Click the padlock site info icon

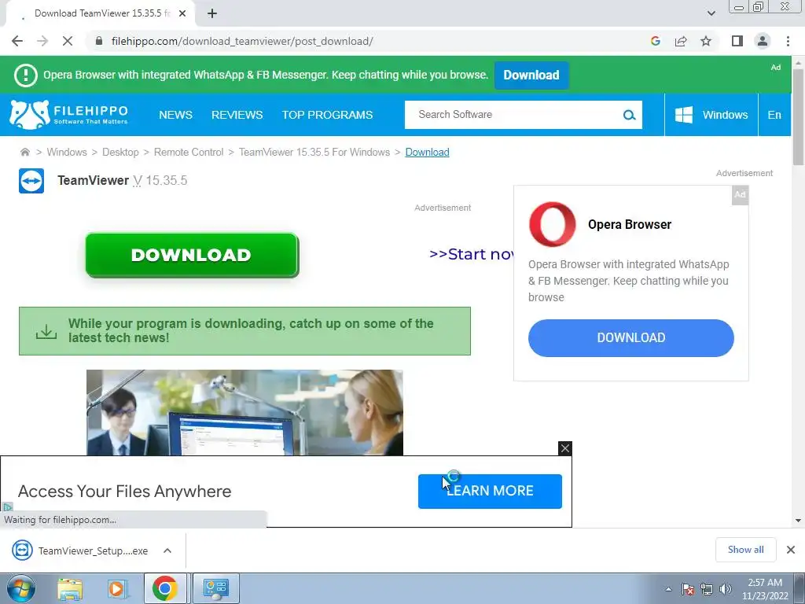(x=99, y=41)
